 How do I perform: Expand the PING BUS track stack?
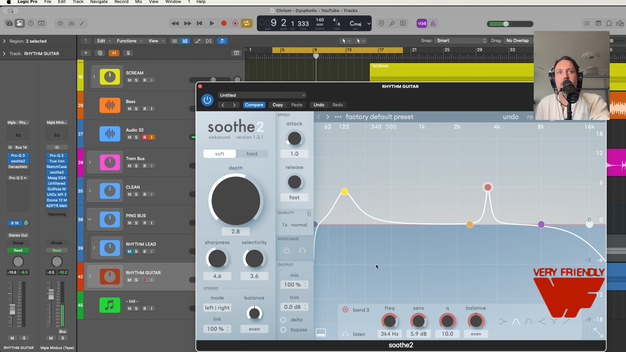pos(90,219)
